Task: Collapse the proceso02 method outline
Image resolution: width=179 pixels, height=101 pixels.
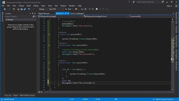Action: (50, 45)
